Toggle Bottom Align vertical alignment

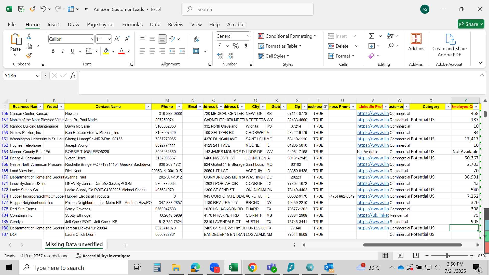[x=162, y=39]
